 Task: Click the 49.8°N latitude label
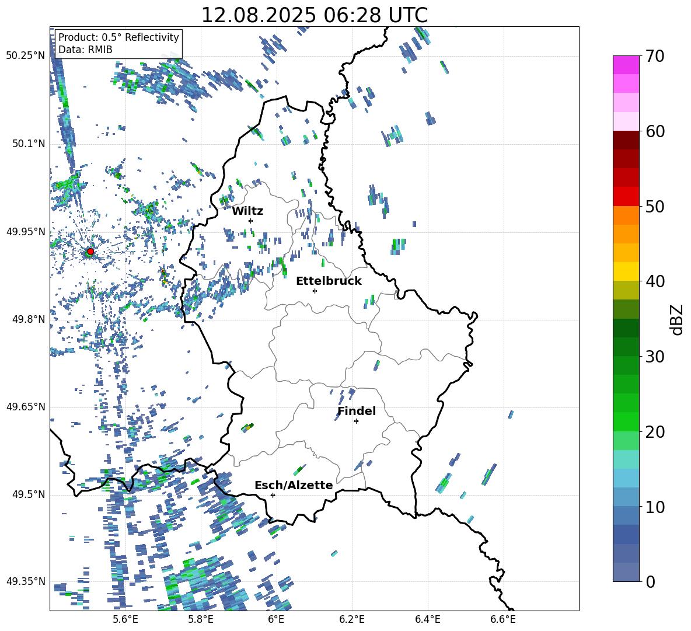(28, 319)
